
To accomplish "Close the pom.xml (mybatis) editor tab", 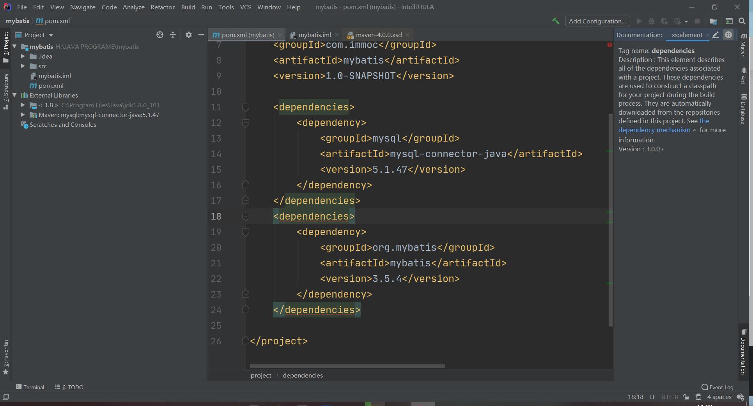I will pos(280,35).
